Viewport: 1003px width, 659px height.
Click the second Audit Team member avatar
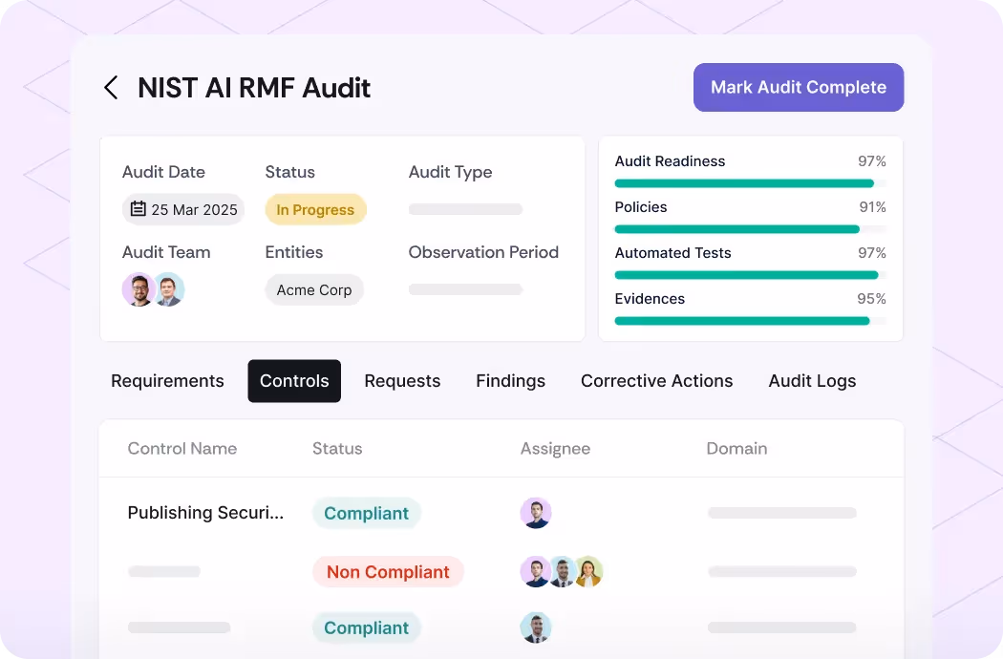(169, 289)
